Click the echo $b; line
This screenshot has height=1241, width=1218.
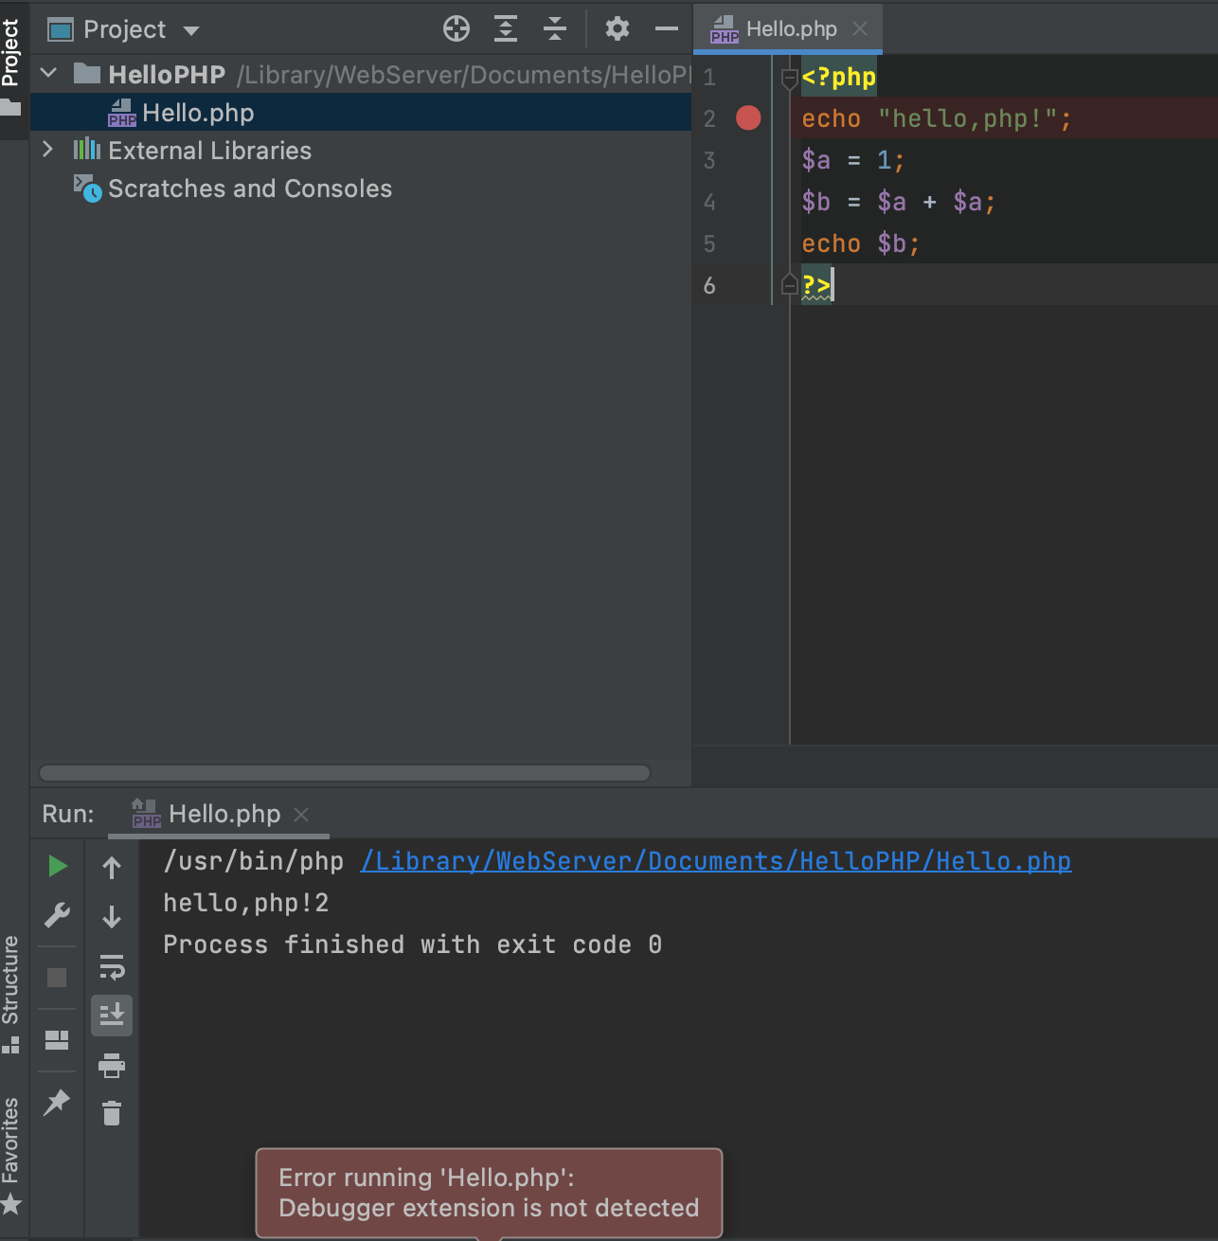[x=860, y=243]
